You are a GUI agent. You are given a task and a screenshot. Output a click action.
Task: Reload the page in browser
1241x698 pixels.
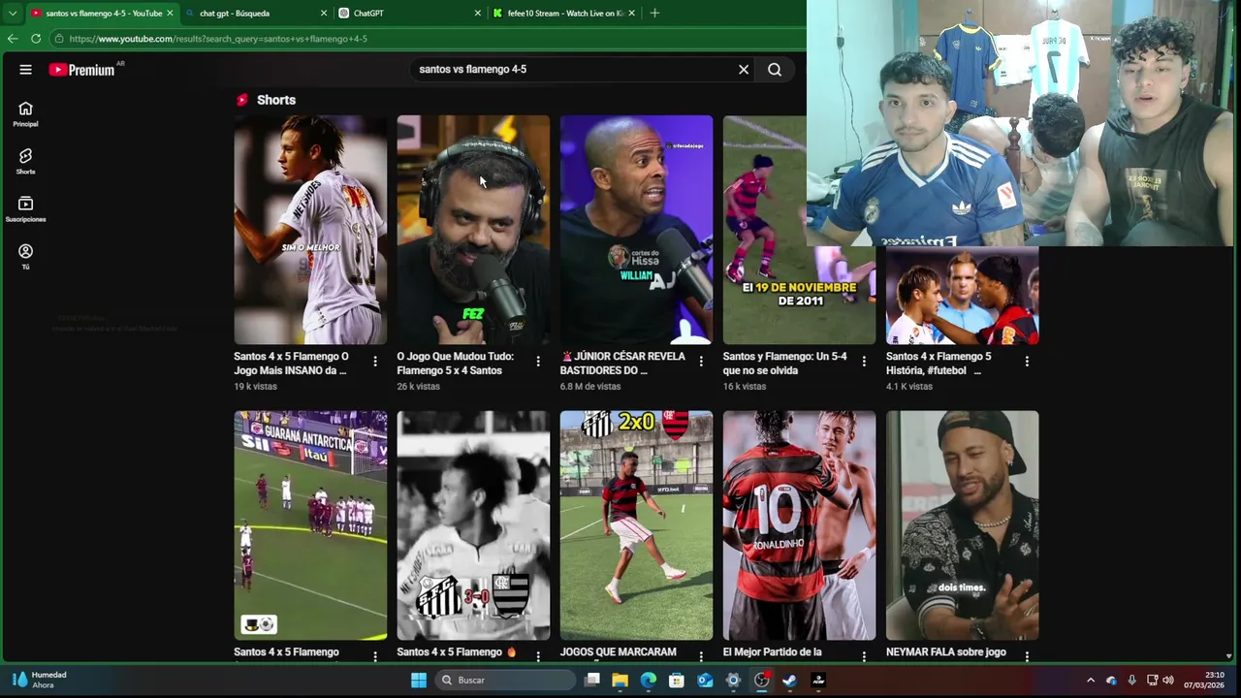(x=36, y=39)
